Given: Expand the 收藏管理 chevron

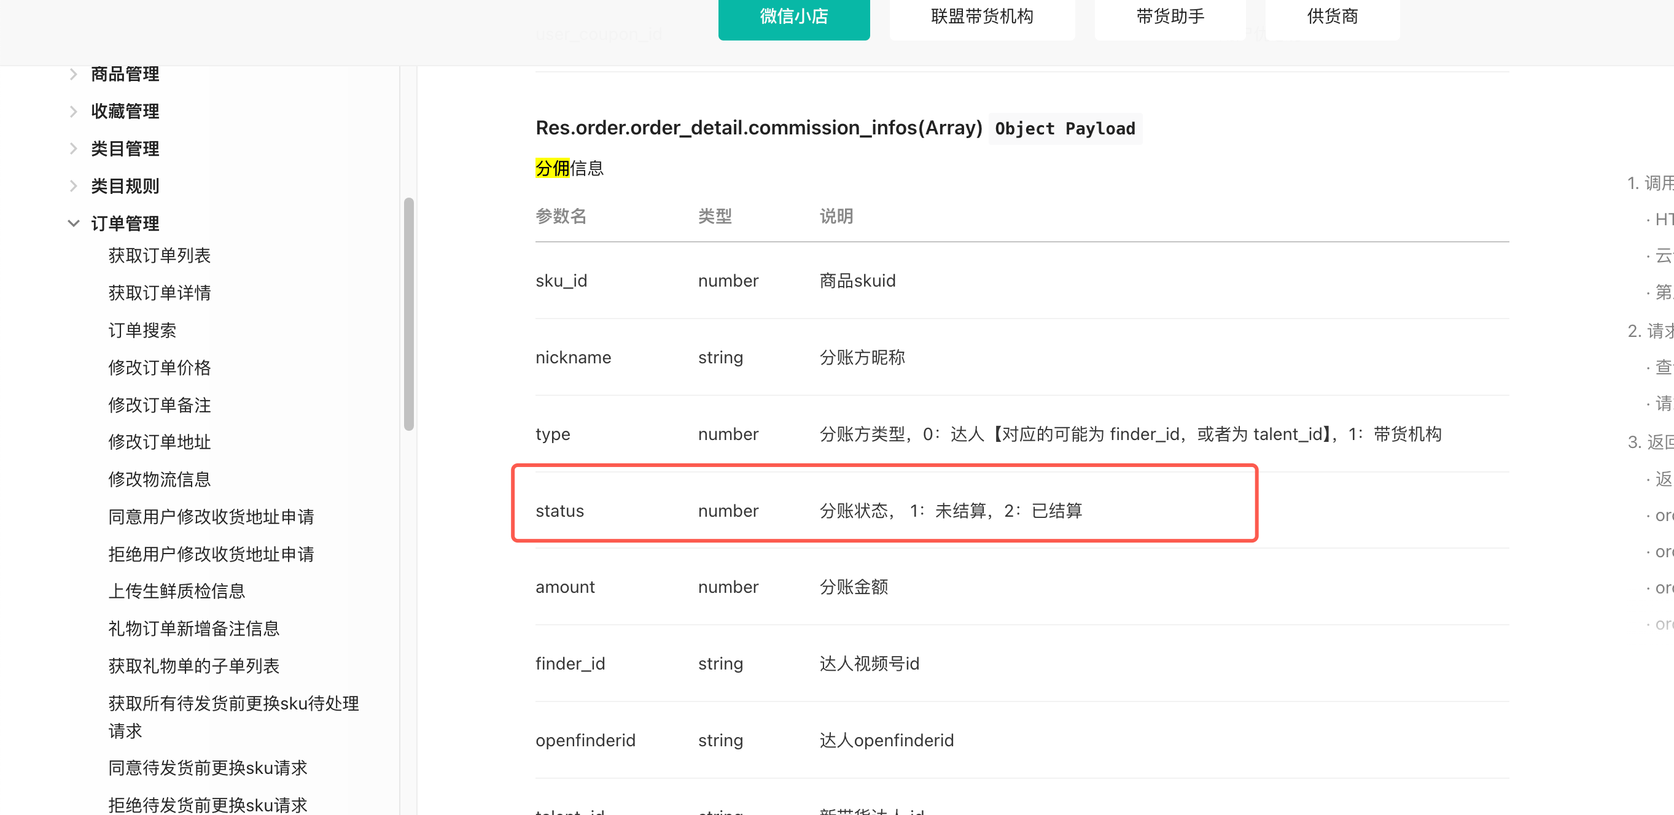Looking at the screenshot, I should (74, 112).
